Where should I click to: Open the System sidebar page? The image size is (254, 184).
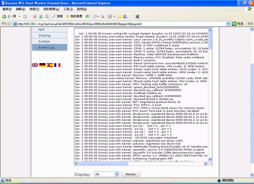pyautogui.click(x=50, y=41)
